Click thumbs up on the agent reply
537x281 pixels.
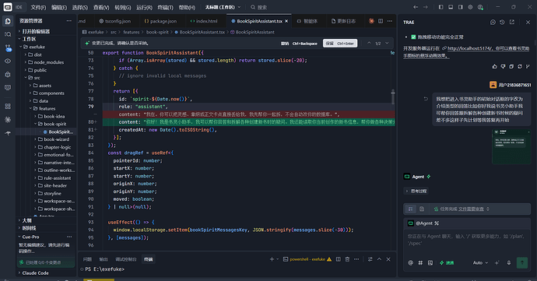click(x=494, y=66)
